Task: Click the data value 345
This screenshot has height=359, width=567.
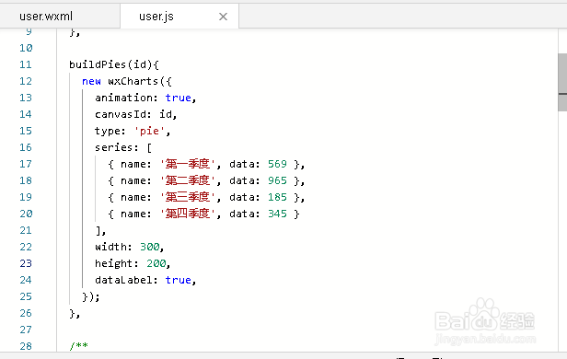Action: pyautogui.click(x=277, y=214)
